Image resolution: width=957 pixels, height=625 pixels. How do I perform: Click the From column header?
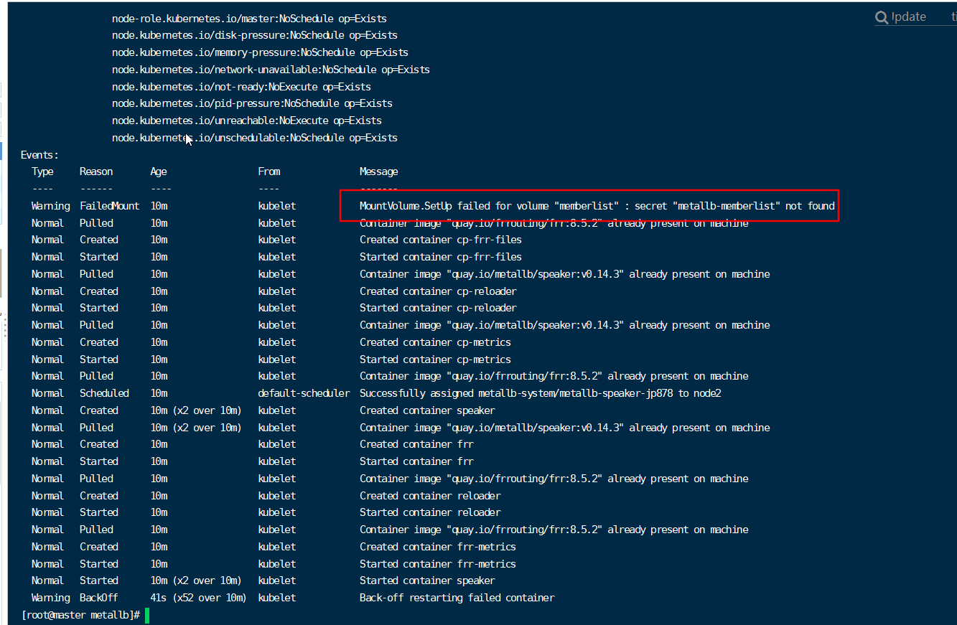coord(269,171)
